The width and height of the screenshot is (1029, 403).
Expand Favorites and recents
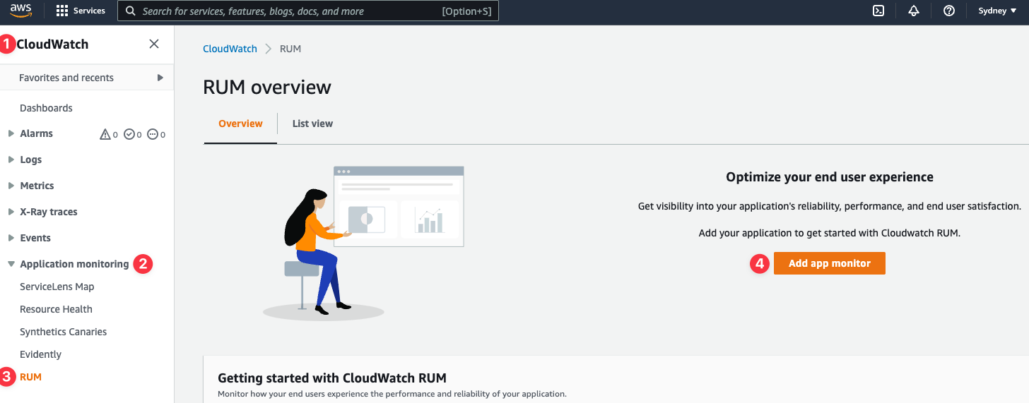pos(87,78)
